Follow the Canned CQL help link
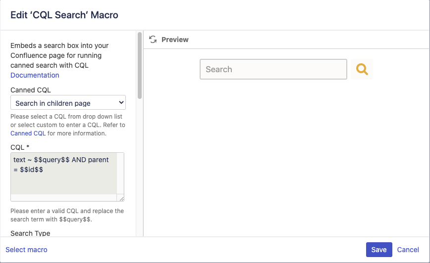The width and height of the screenshot is (430, 263). click(28, 133)
